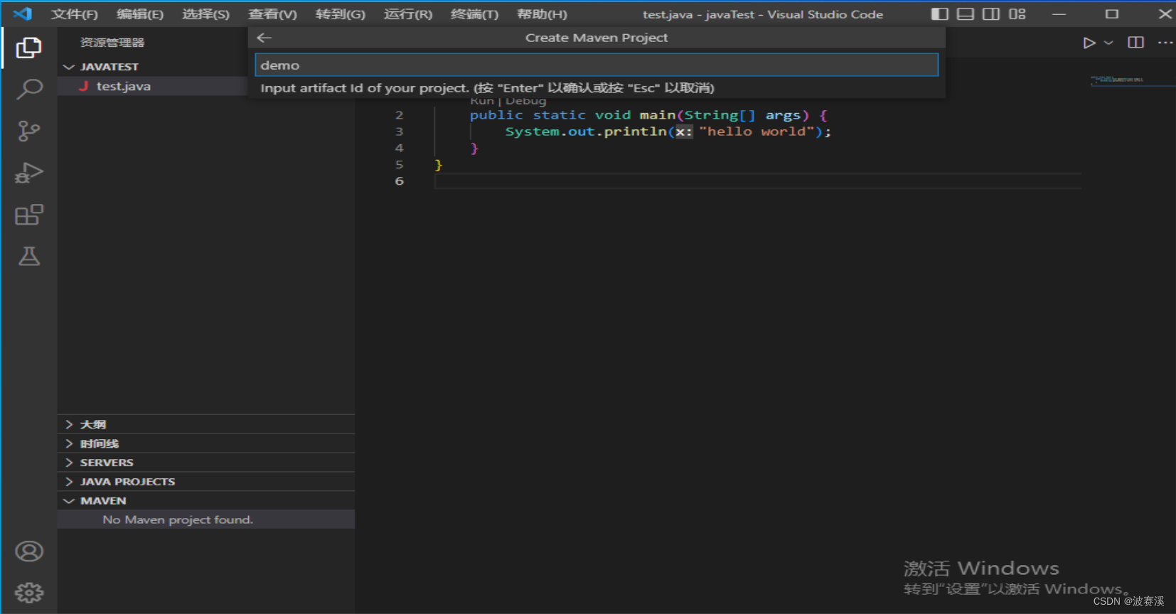Open run options dropdown next to play button
Image resolution: width=1176 pixels, height=614 pixels.
coord(1108,43)
